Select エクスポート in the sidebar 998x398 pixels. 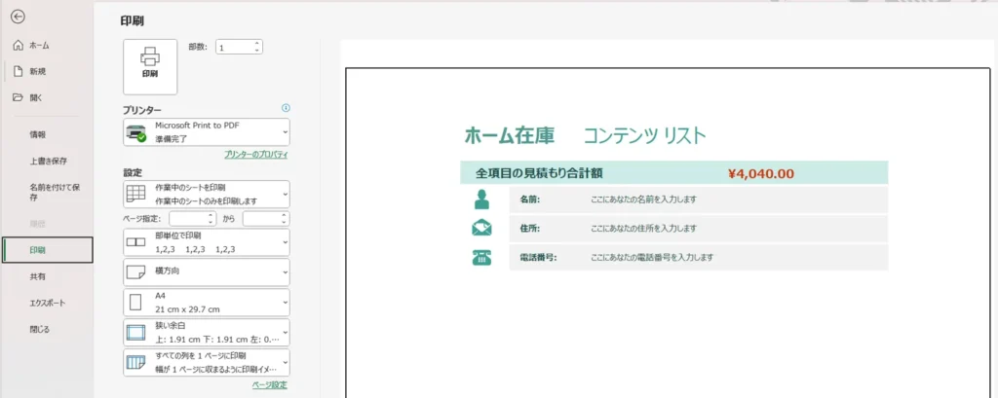click(x=48, y=303)
